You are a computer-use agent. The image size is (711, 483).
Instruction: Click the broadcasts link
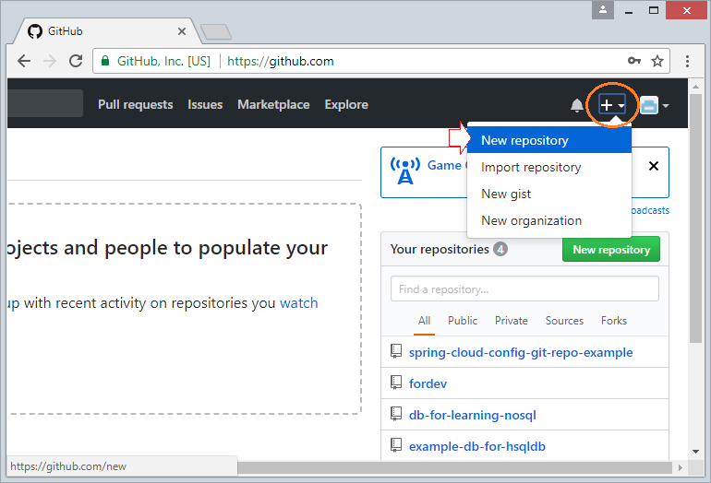click(650, 210)
